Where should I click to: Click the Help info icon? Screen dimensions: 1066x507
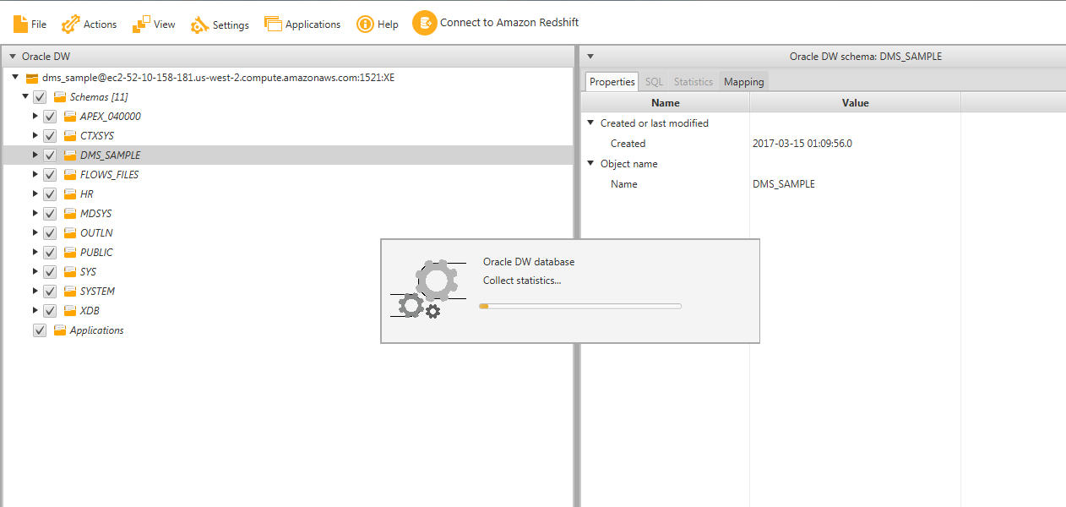click(x=365, y=24)
